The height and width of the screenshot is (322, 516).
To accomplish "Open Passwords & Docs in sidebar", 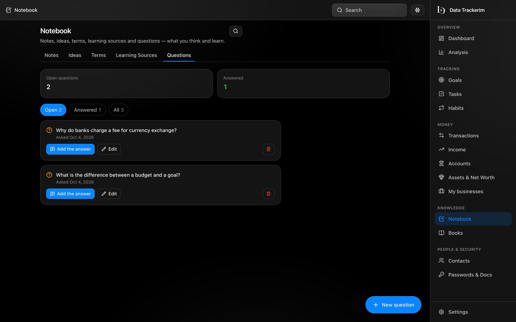I will (x=473, y=275).
